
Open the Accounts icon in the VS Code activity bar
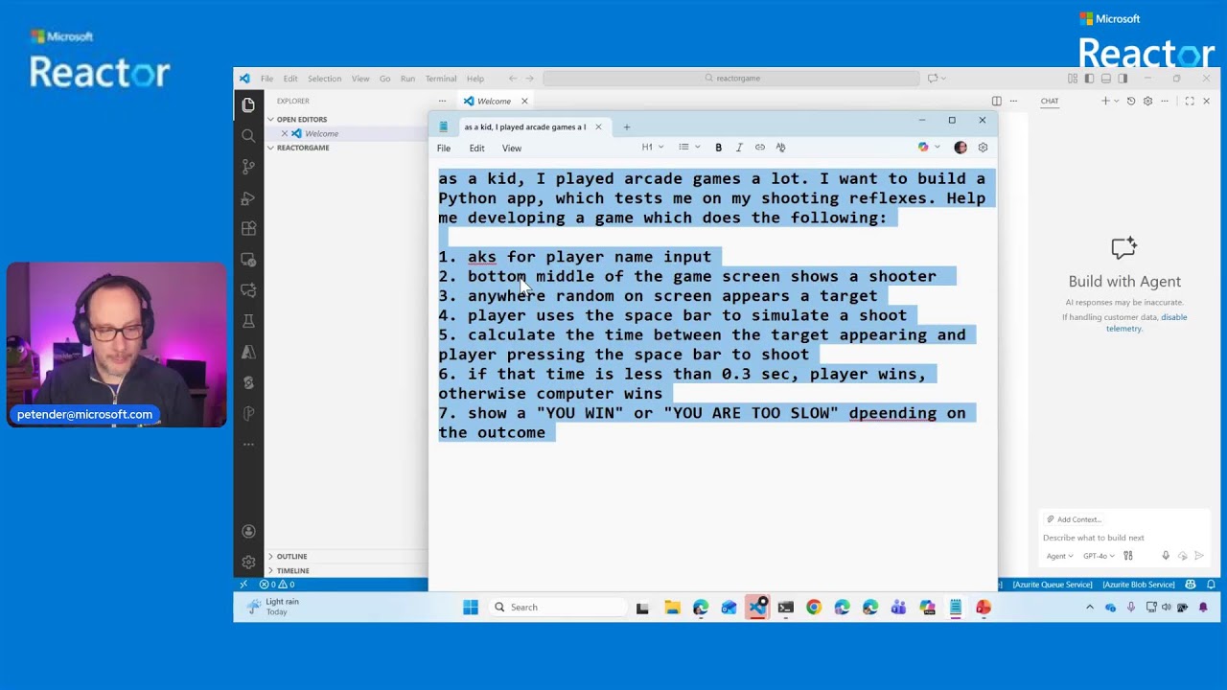248,531
